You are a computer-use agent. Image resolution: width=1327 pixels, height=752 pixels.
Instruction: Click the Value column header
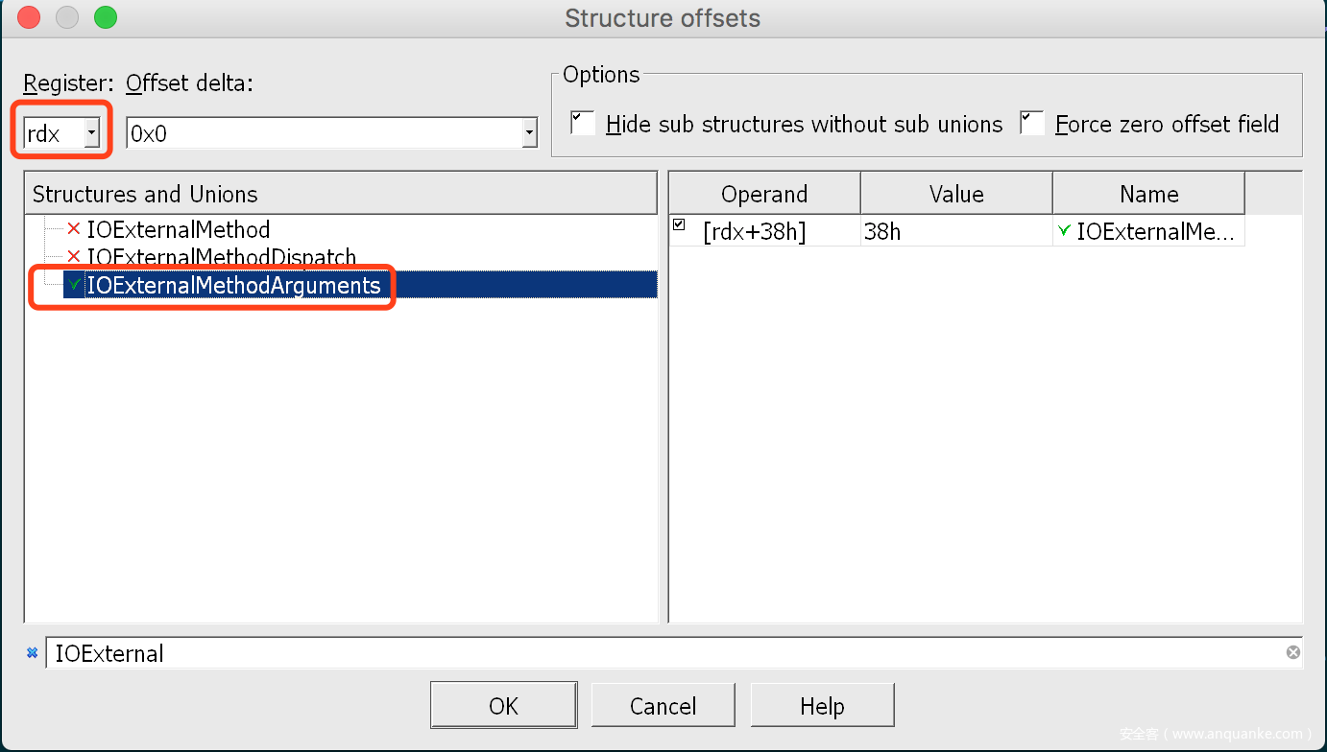click(956, 194)
